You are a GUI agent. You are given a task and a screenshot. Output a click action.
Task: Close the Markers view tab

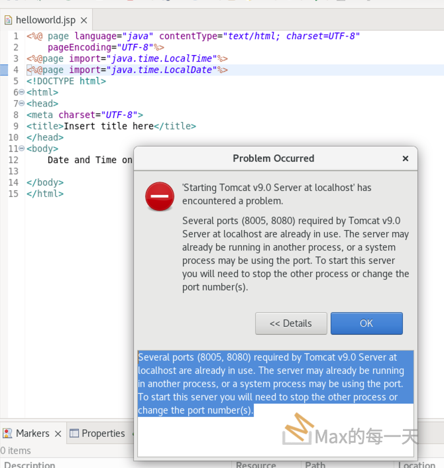[58, 434]
